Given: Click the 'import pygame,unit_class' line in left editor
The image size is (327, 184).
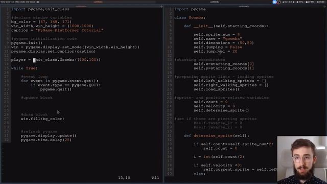Looking at the screenshot, I should pos(40,9).
